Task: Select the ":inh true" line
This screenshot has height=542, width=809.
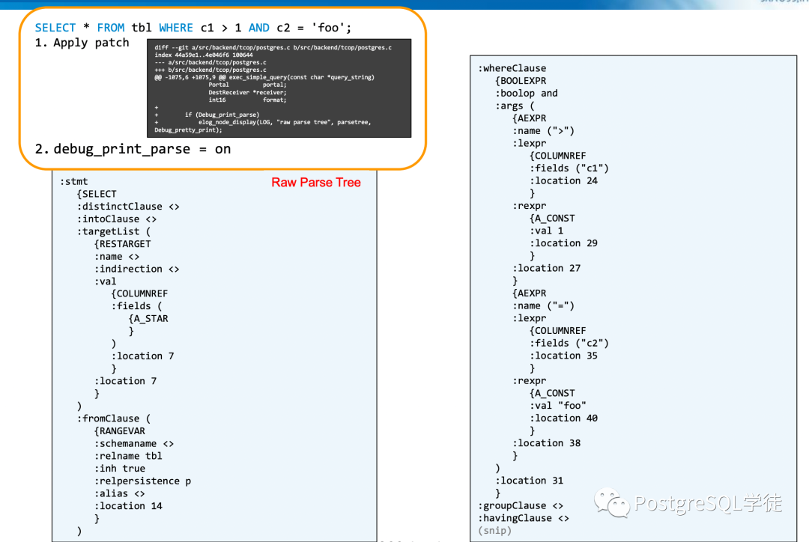Action: (x=120, y=468)
